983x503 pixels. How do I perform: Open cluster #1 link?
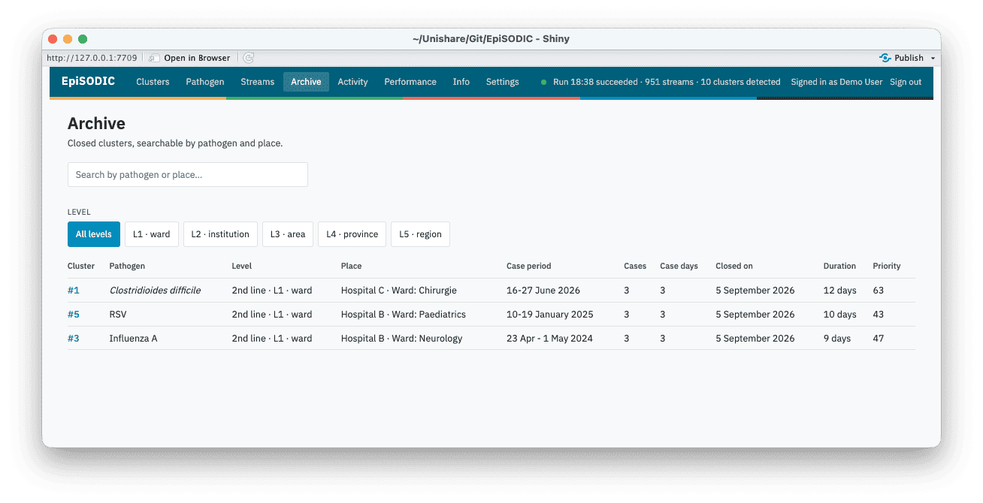click(74, 290)
